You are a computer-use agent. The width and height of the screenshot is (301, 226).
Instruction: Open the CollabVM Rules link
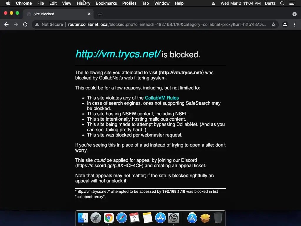click(162, 98)
